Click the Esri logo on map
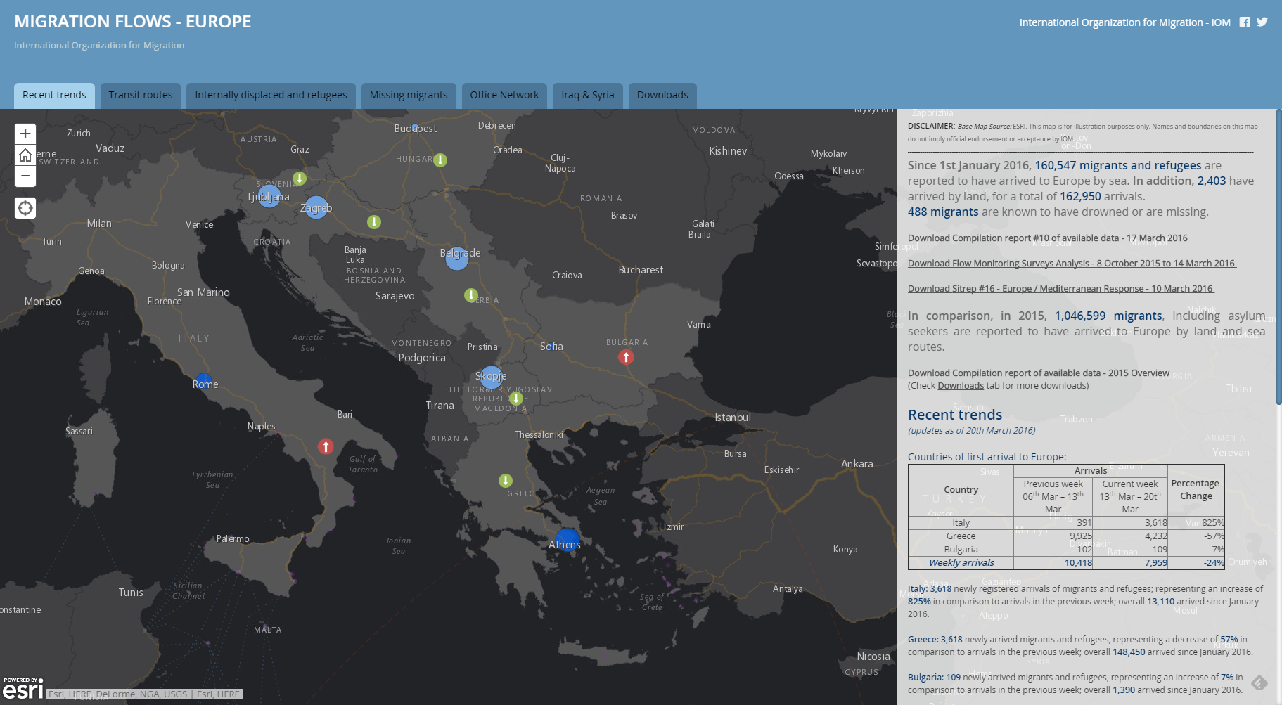1282x705 pixels. pos(23,690)
